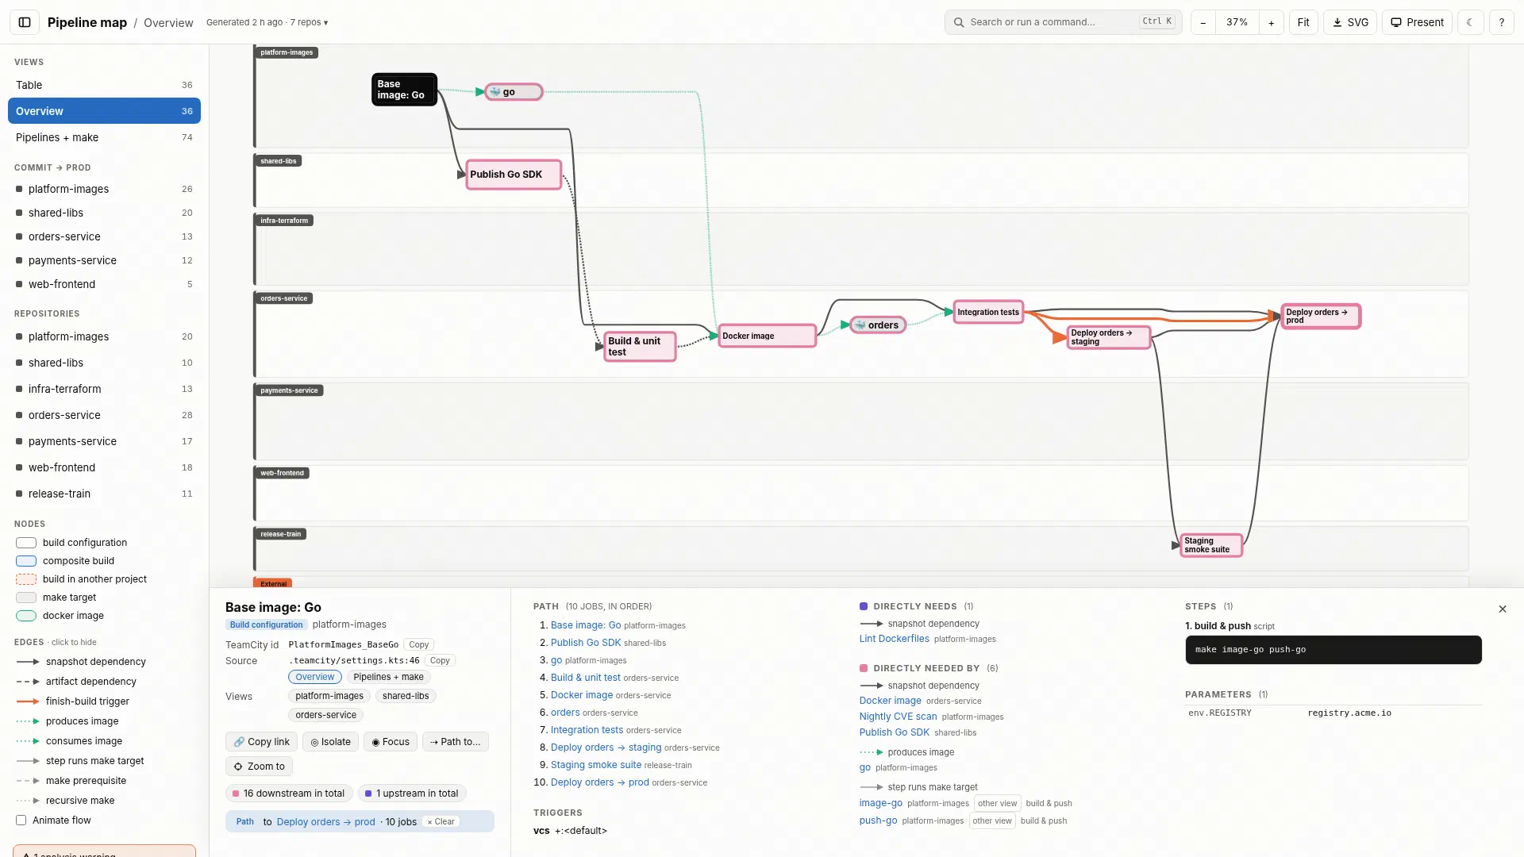Open Nightly CVE scan link
Image resolution: width=1524 pixels, height=857 pixels.
tap(898, 717)
